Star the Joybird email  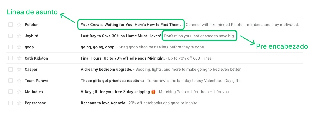[x=19, y=36]
